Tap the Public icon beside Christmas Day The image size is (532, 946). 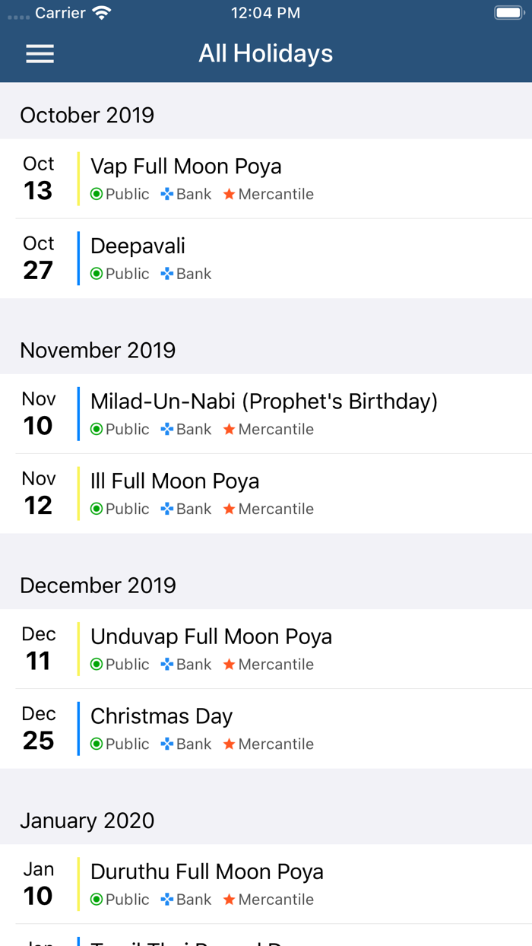(97, 744)
